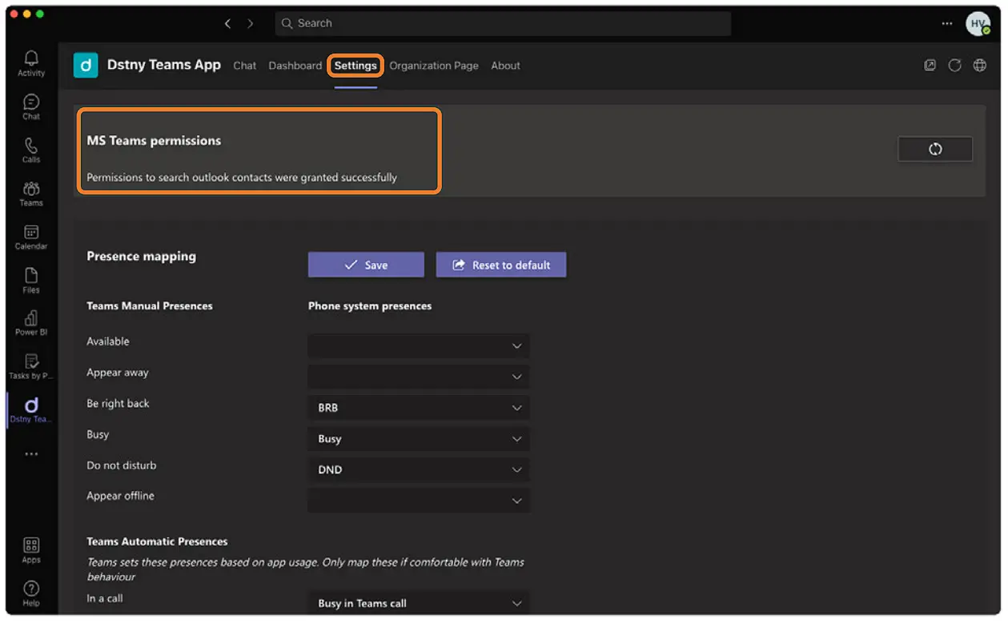Open the Organization Page tab
This screenshot has height=623, width=1008.
pos(433,66)
